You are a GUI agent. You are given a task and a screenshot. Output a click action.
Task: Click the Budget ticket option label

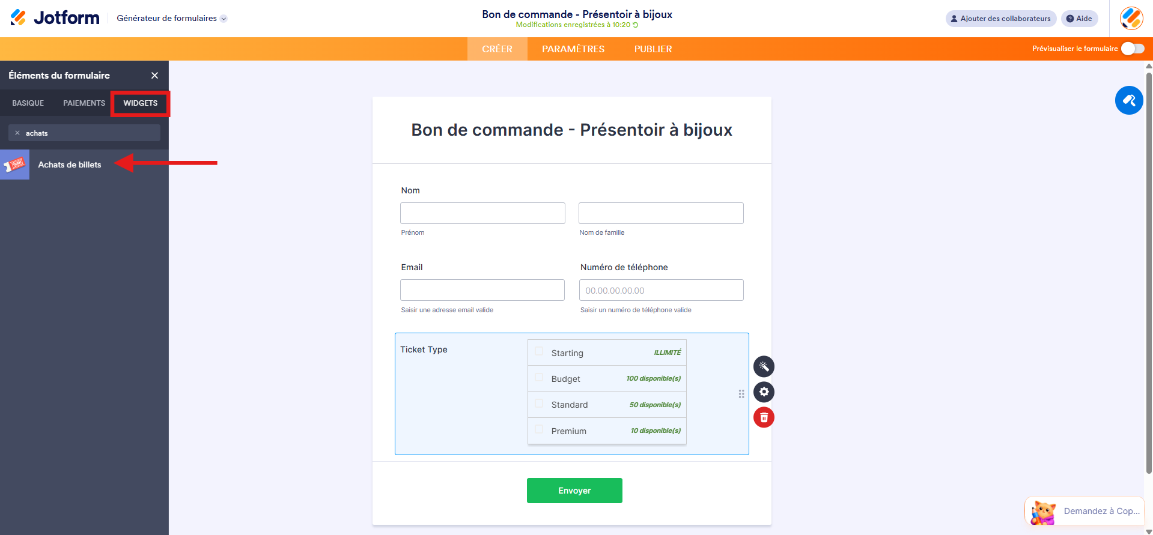(x=565, y=379)
